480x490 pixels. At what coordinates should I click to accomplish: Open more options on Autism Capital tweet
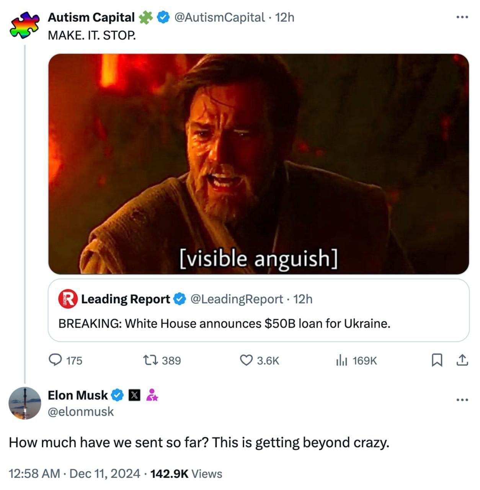coord(462,17)
